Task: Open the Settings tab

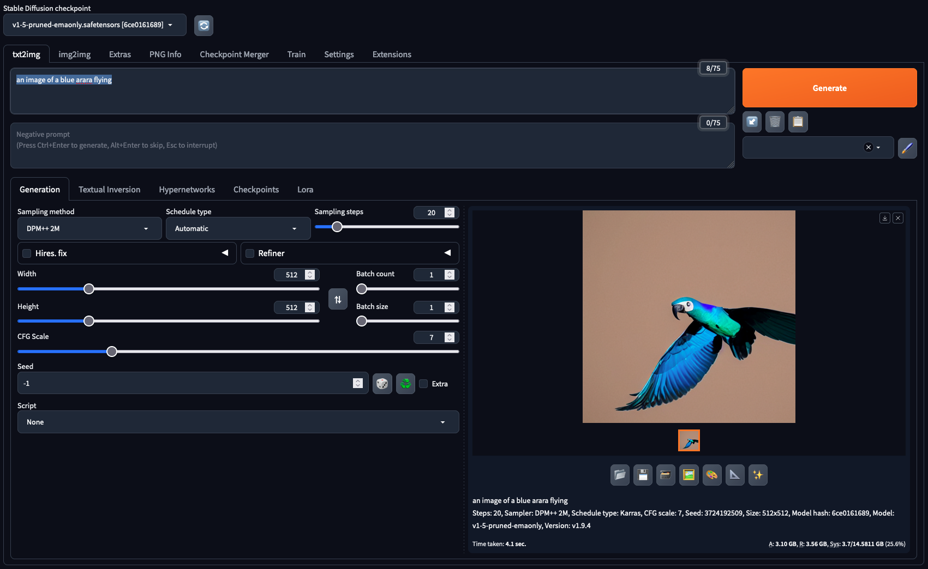Action: (339, 55)
